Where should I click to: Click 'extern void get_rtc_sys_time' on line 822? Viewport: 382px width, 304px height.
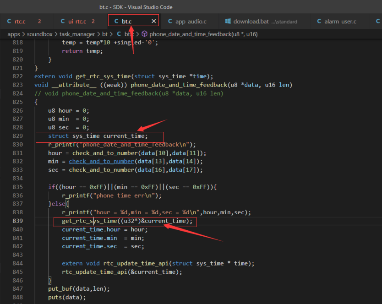[124, 76]
